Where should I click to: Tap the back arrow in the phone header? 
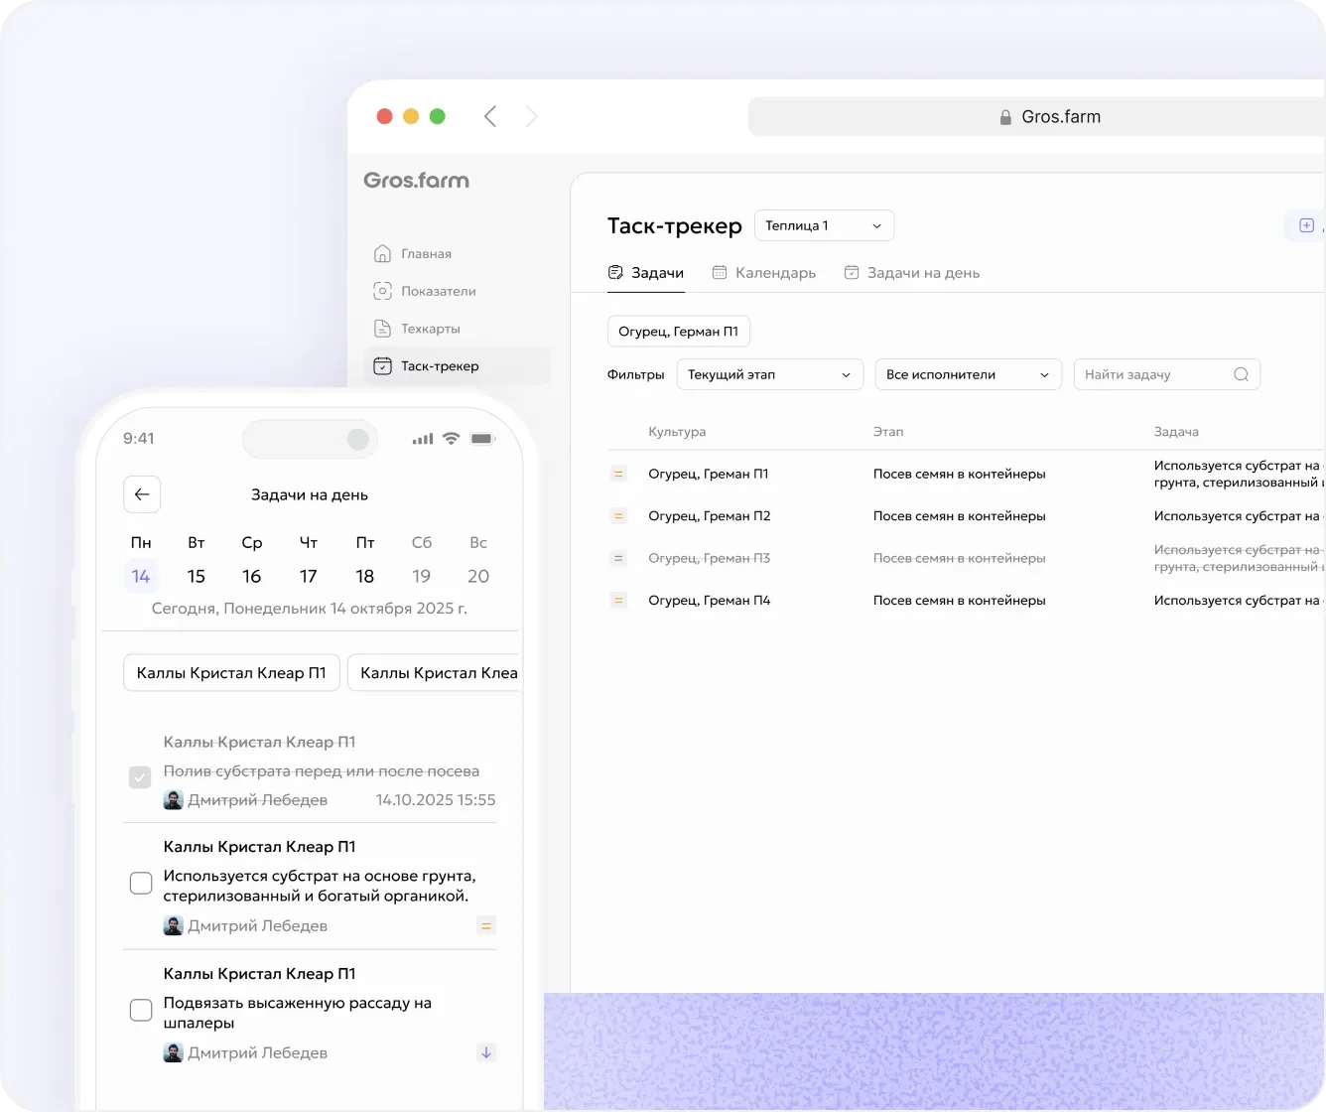(x=142, y=494)
